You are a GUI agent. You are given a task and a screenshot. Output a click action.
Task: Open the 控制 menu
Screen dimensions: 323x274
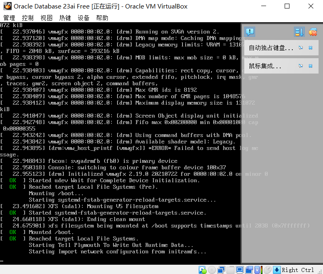click(x=28, y=18)
